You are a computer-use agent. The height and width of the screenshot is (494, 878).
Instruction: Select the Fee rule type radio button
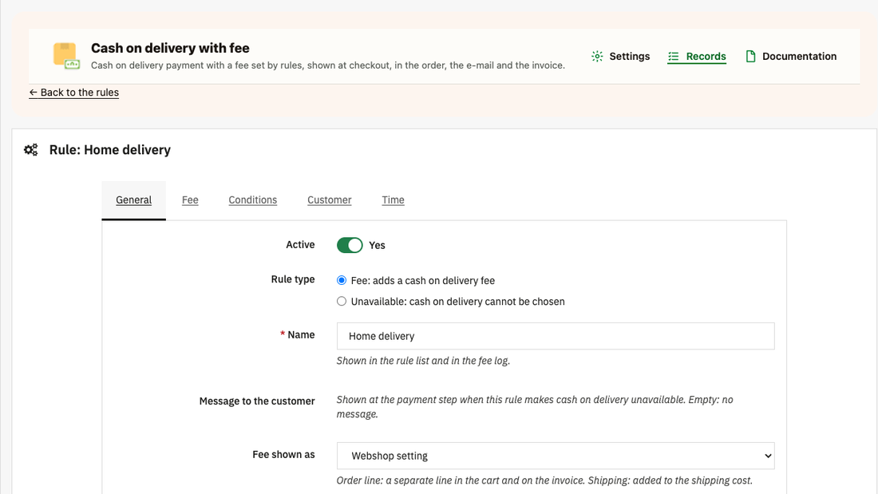pyautogui.click(x=342, y=280)
